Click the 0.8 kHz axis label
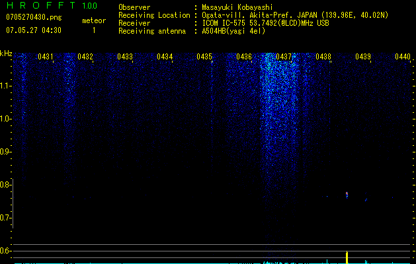This screenshot has width=416, height=264. (x=6, y=185)
